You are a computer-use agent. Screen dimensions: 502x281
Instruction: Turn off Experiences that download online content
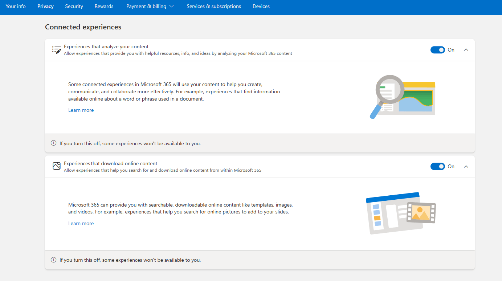pyautogui.click(x=438, y=166)
